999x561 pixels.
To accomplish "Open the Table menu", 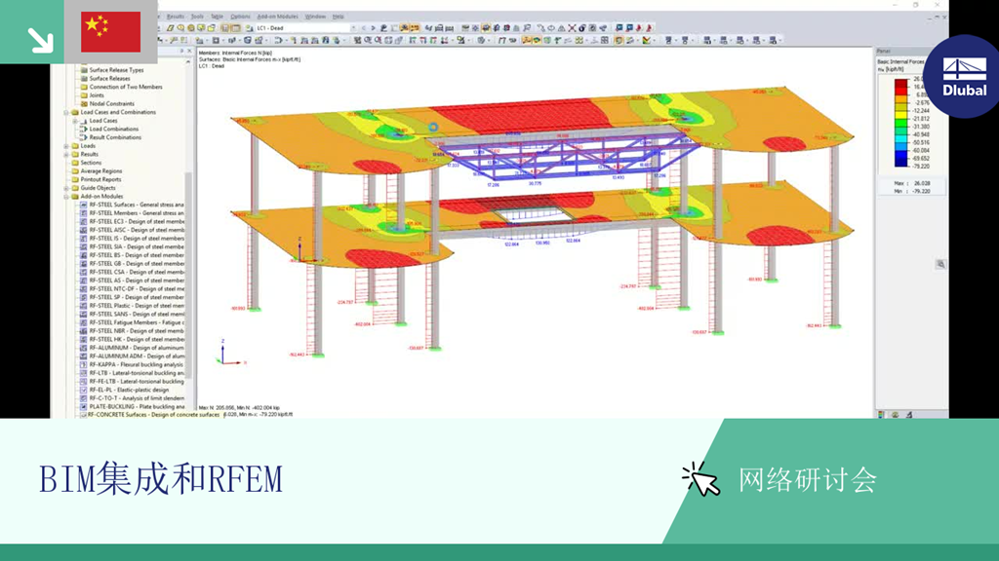I will click(218, 17).
